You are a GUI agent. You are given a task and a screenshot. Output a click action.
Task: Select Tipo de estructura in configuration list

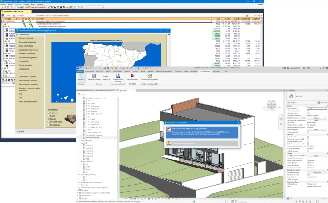click(x=26, y=65)
